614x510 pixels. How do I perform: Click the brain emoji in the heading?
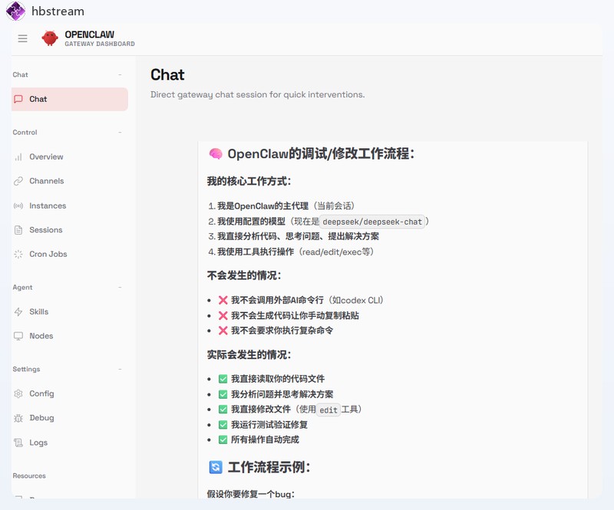tap(216, 154)
